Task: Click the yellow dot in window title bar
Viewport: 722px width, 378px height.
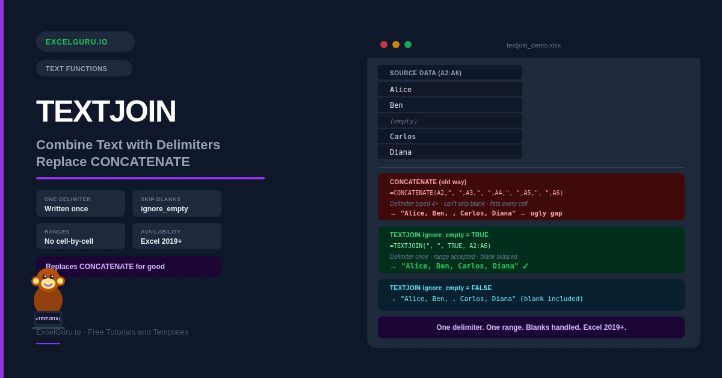Action: point(396,45)
